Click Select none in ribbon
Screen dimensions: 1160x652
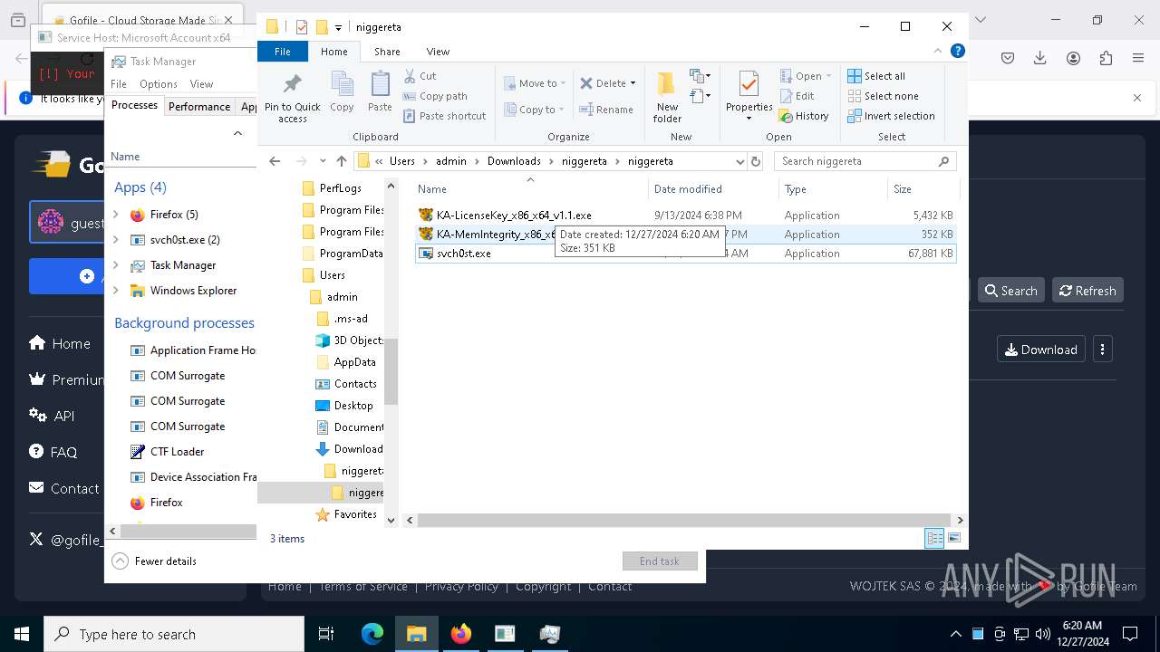point(883,96)
